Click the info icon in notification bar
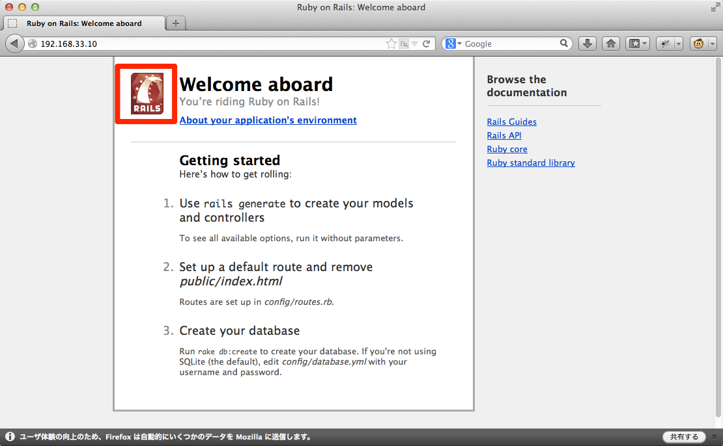Image resolution: width=723 pixels, height=446 pixels. [x=10, y=437]
